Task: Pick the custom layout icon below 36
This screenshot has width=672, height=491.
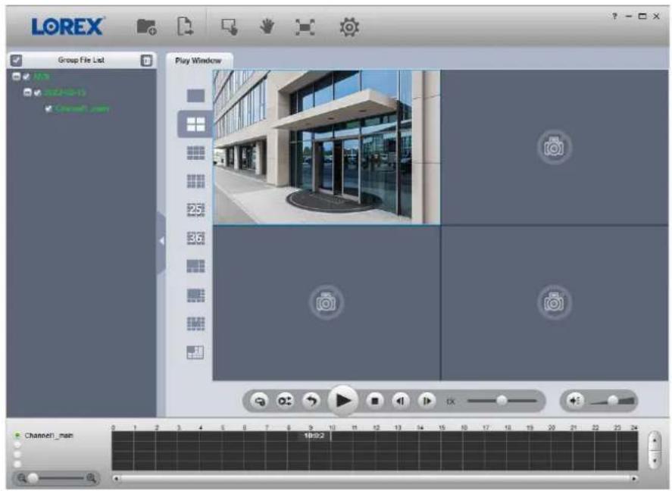Action: click(x=196, y=266)
